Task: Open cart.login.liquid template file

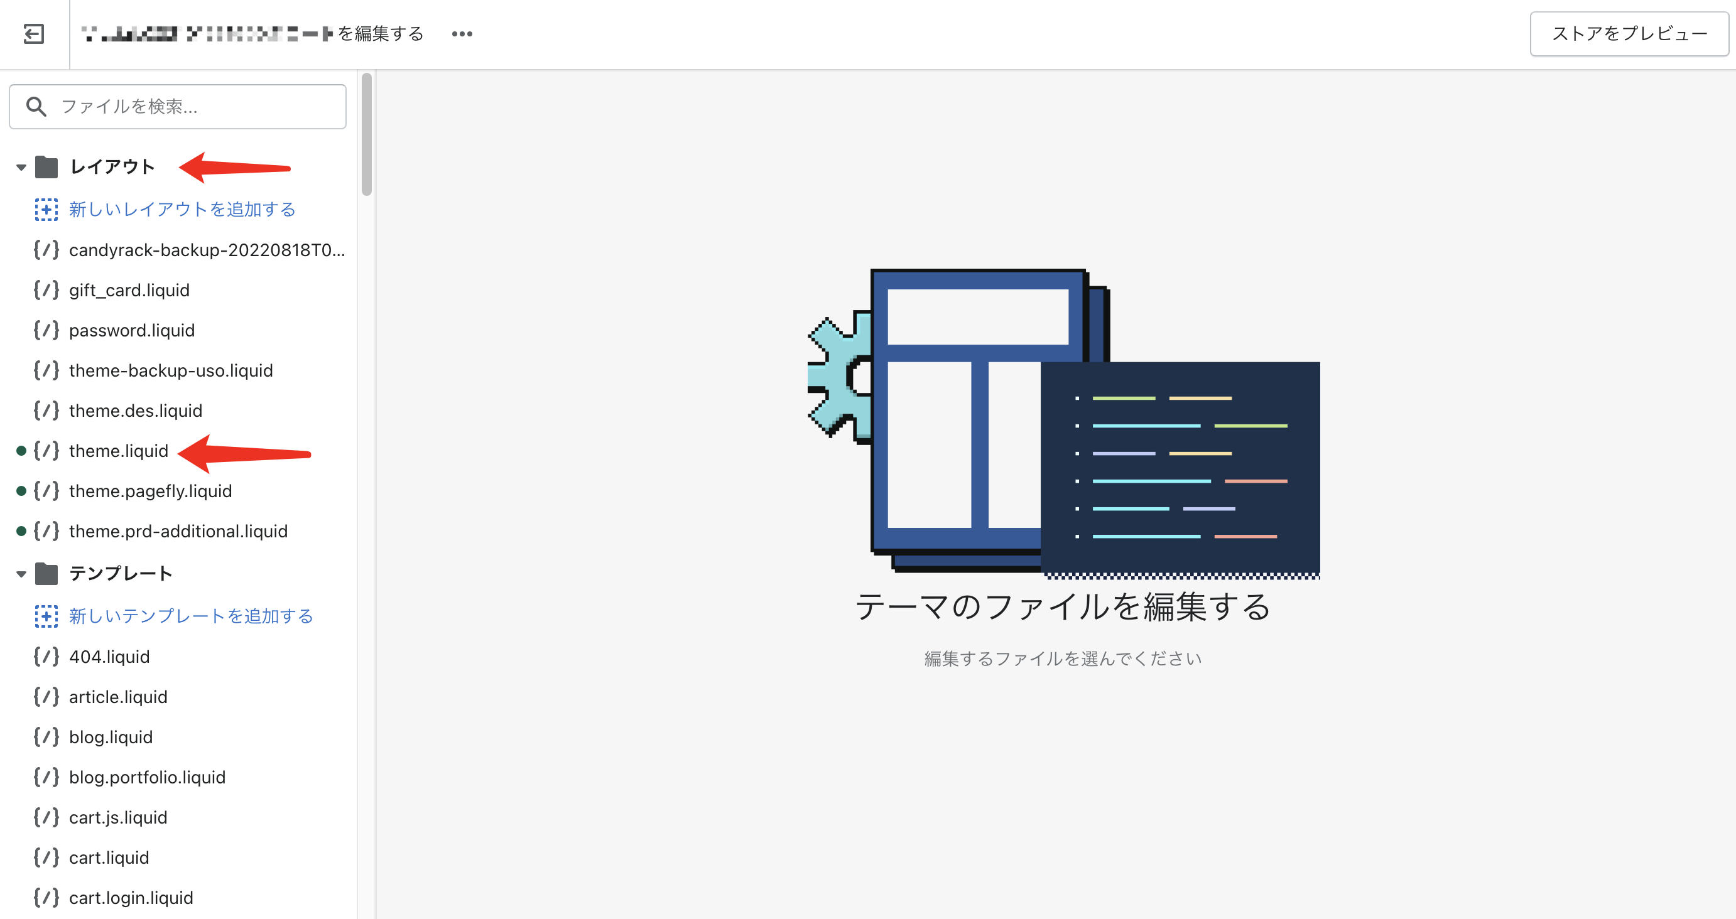Action: [x=131, y=898]
